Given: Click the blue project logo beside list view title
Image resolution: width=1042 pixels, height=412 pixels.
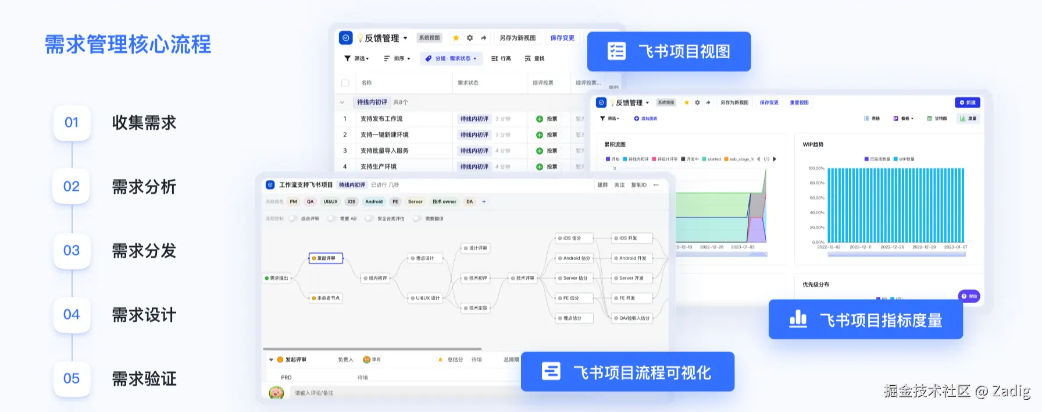Looking at the screenshot, I should 346,38.
